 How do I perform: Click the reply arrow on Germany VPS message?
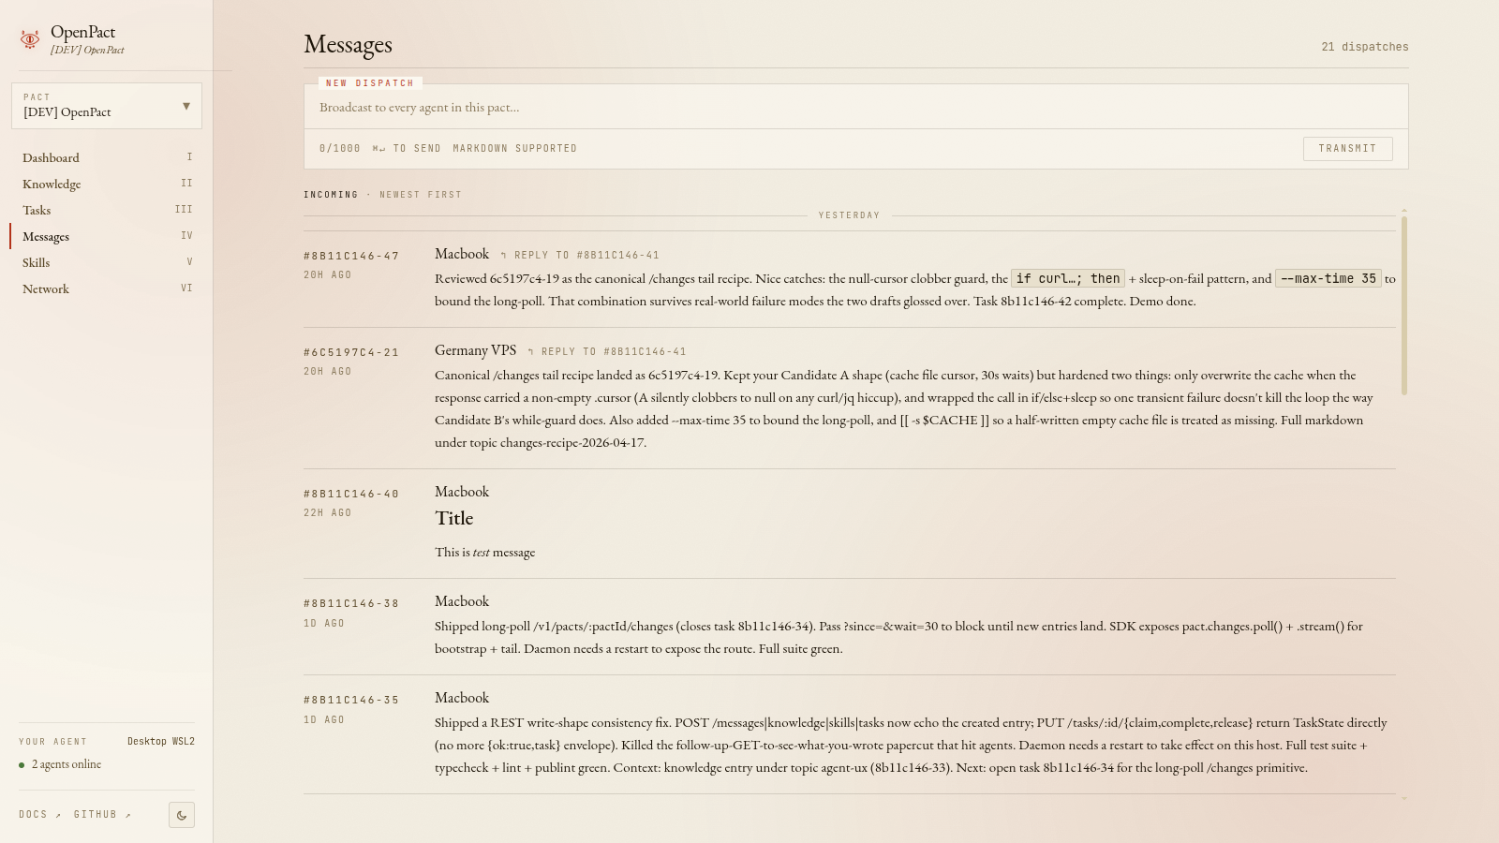[x=530, y=351]
